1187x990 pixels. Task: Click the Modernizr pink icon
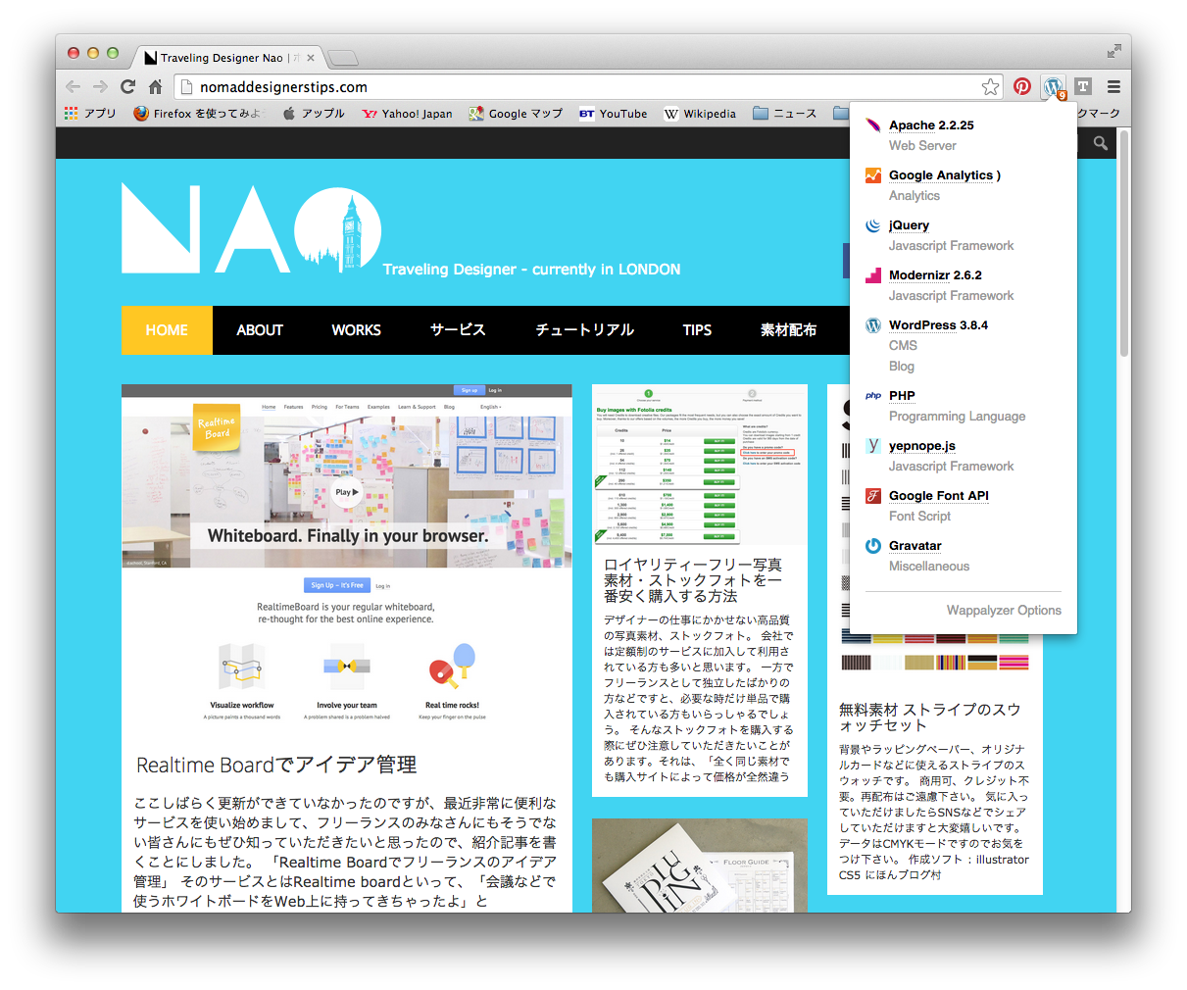[873, 275]
